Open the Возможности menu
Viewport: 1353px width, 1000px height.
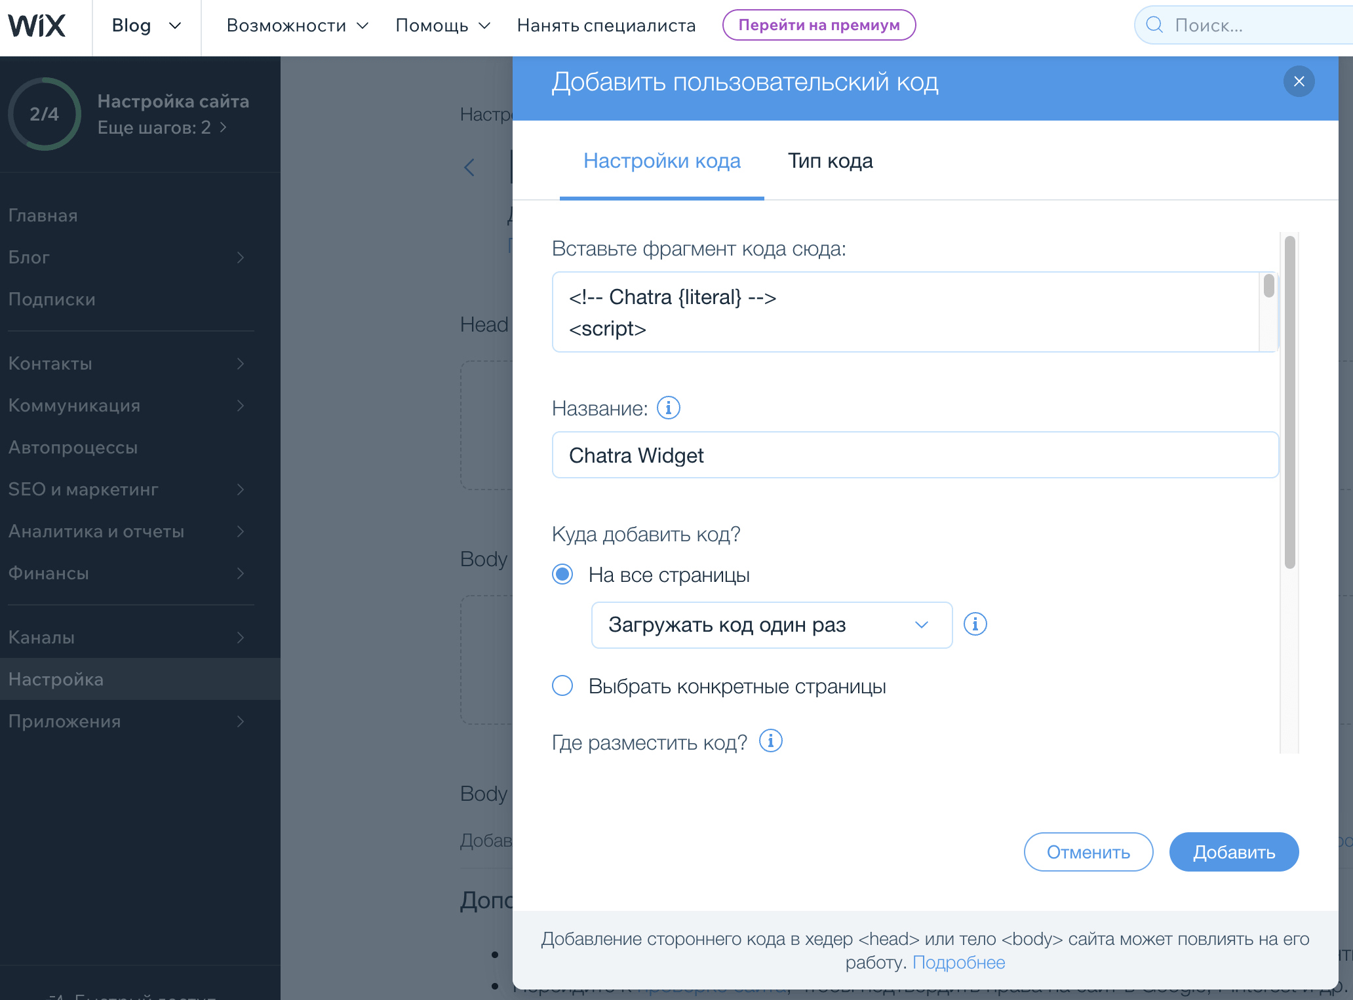(297, 26)
